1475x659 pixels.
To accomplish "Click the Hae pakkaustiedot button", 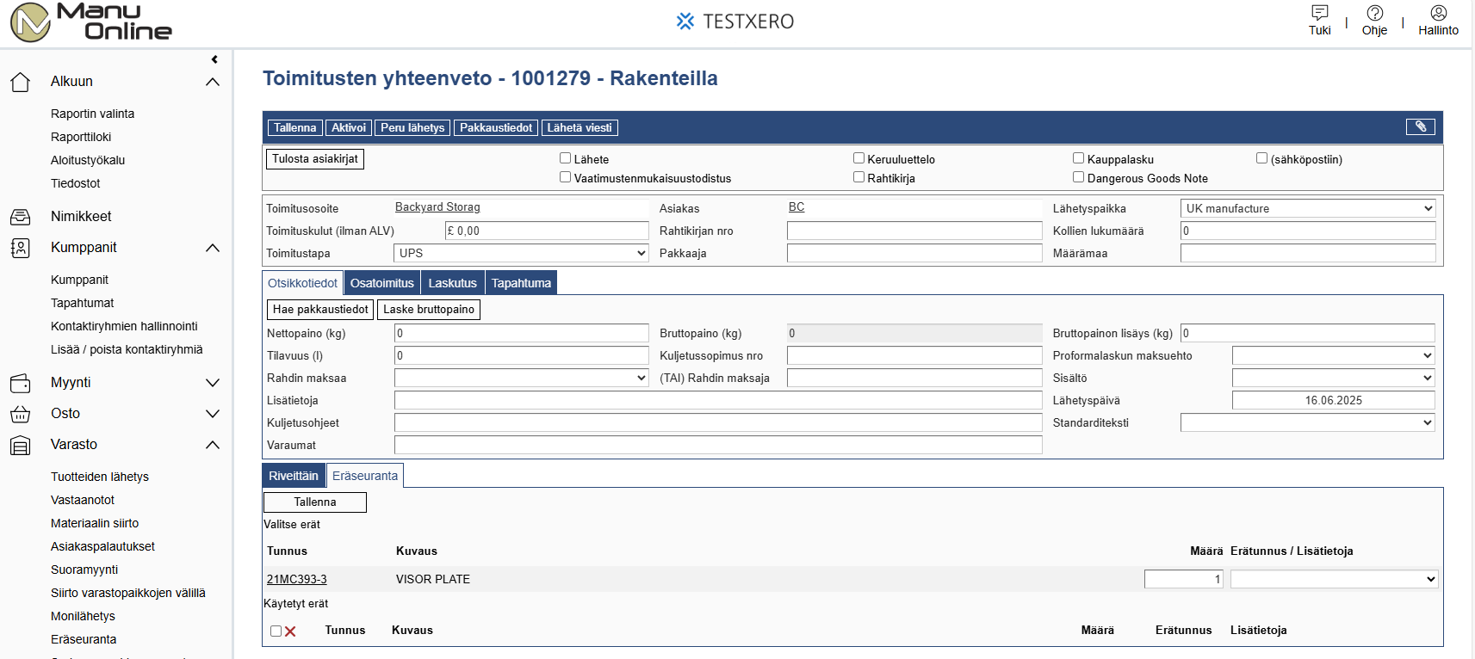I will tap(320, 310).
